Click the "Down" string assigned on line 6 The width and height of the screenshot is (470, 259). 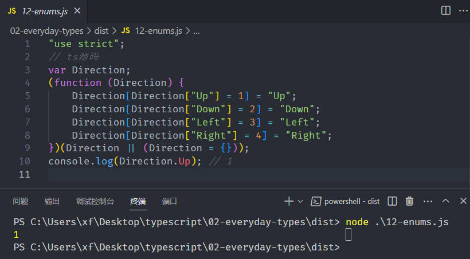[x=297, y=109]
